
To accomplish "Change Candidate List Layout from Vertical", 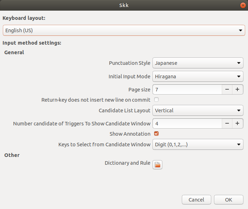I will [198, 111].
